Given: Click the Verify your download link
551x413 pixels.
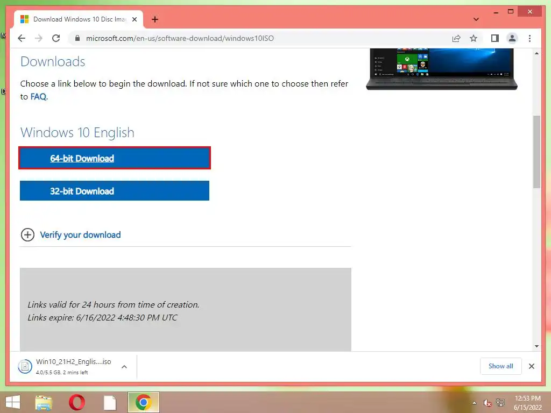Looking at the screenshot, I should coord(80,234).
